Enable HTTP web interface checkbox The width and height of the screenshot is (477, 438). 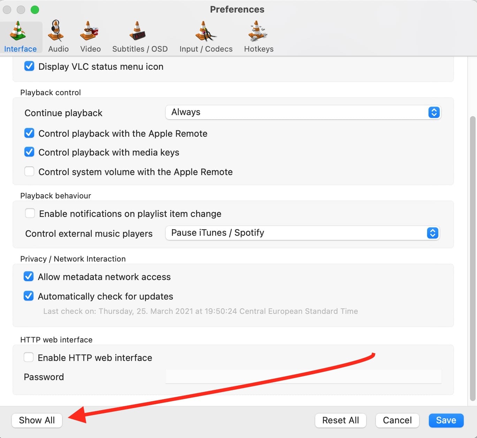point(29,357)
